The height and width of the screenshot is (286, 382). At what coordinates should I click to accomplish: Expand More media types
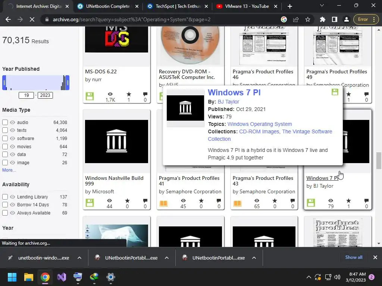tap(9, 170)
